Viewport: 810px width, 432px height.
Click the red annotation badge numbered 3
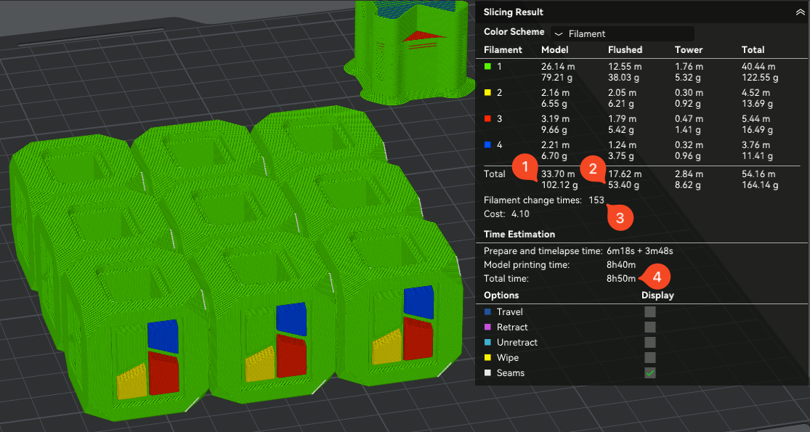620,217
